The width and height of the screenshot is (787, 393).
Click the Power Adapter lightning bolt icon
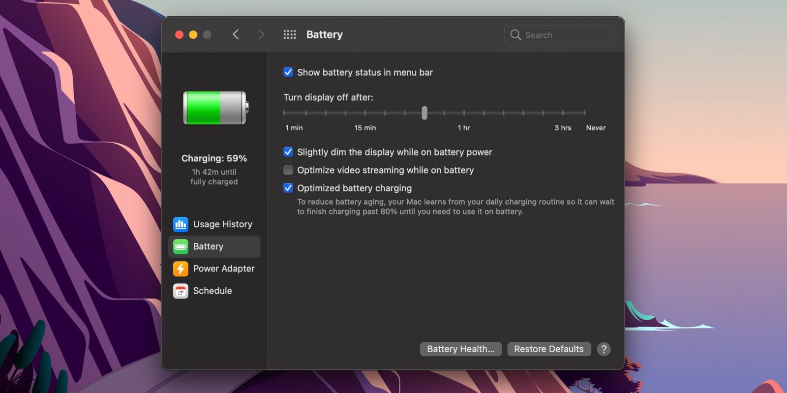click(181, 269)
